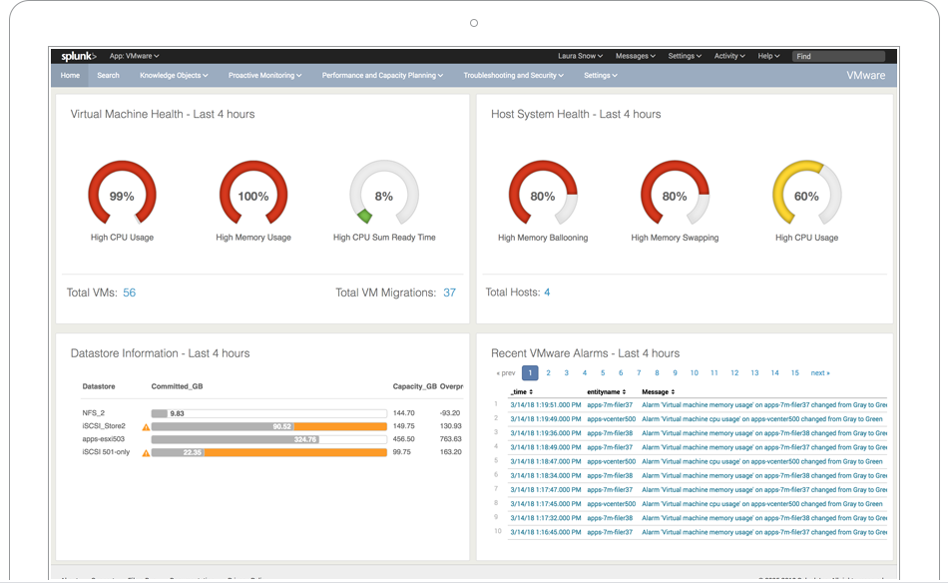Image resolution: width=948 pixels, height=583 pixels.
Task: Go to the Home tab
Action: pos(70,76)
